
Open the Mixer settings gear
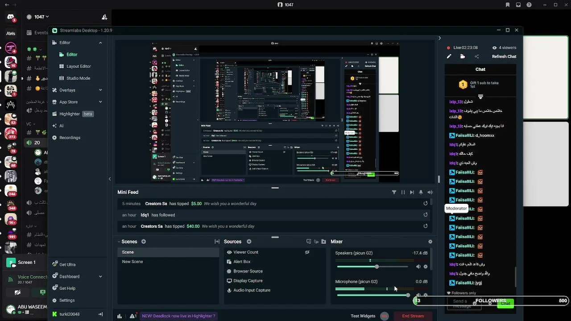click(430, 242)
